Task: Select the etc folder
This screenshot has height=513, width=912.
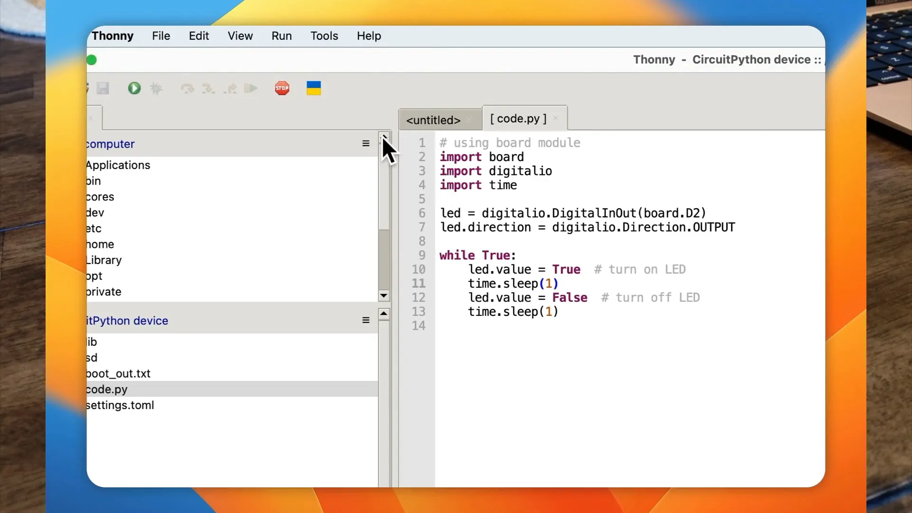Action: click(232, 228)
